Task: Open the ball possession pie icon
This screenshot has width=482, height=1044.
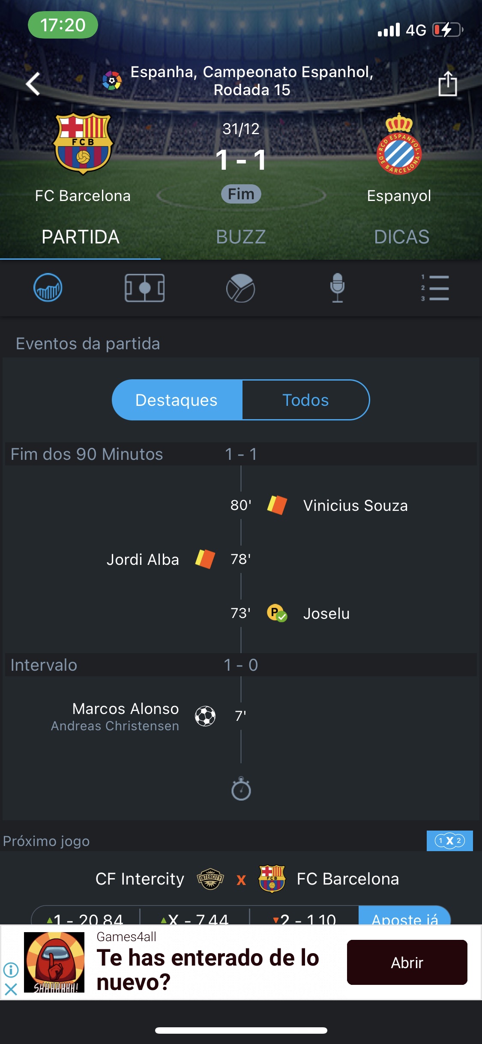Action: tap(241, 288)
